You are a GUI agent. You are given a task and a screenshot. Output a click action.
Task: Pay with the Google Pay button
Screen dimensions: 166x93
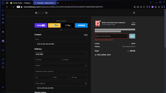68,25
